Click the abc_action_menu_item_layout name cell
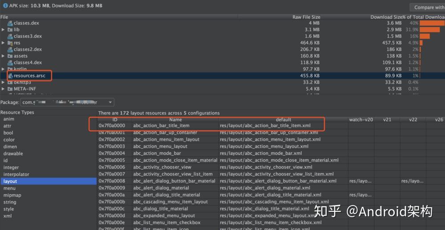The image size is (445, 230). coord(175,140)
